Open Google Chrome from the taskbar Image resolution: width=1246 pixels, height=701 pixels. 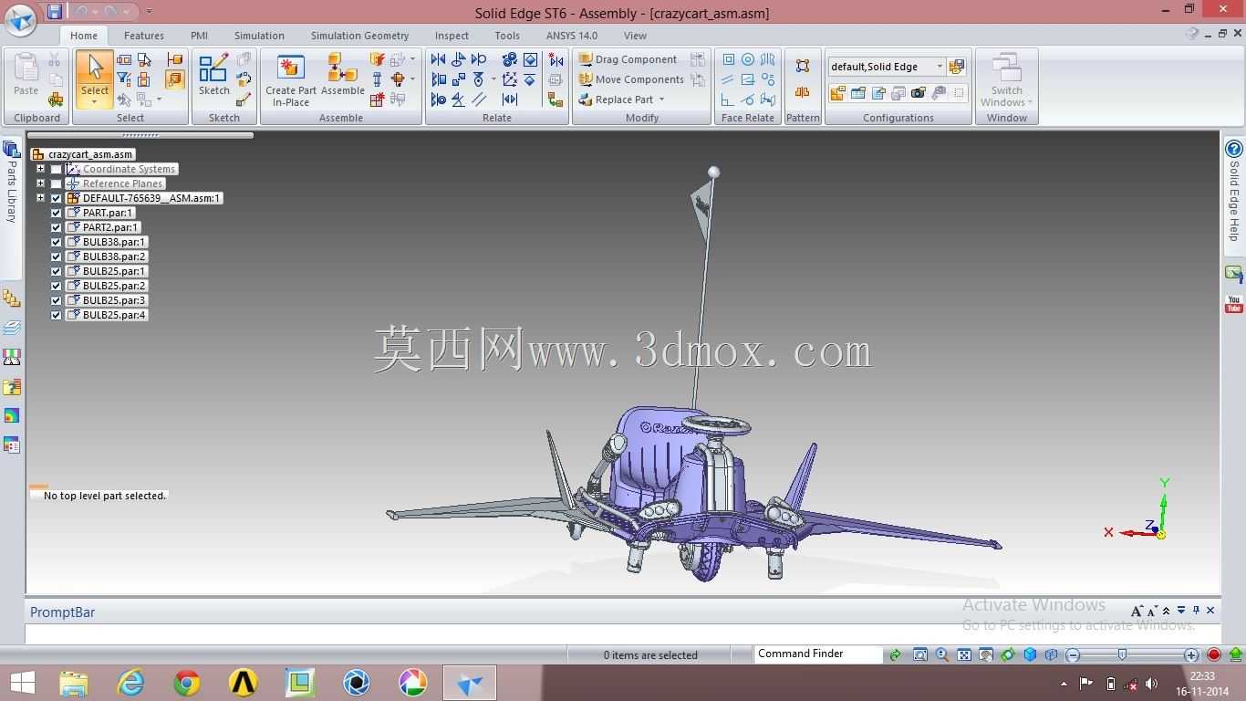point(187,683)
